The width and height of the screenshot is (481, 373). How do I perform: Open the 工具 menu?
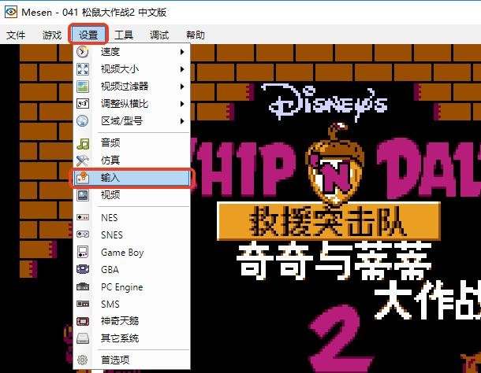coord(124,35)
